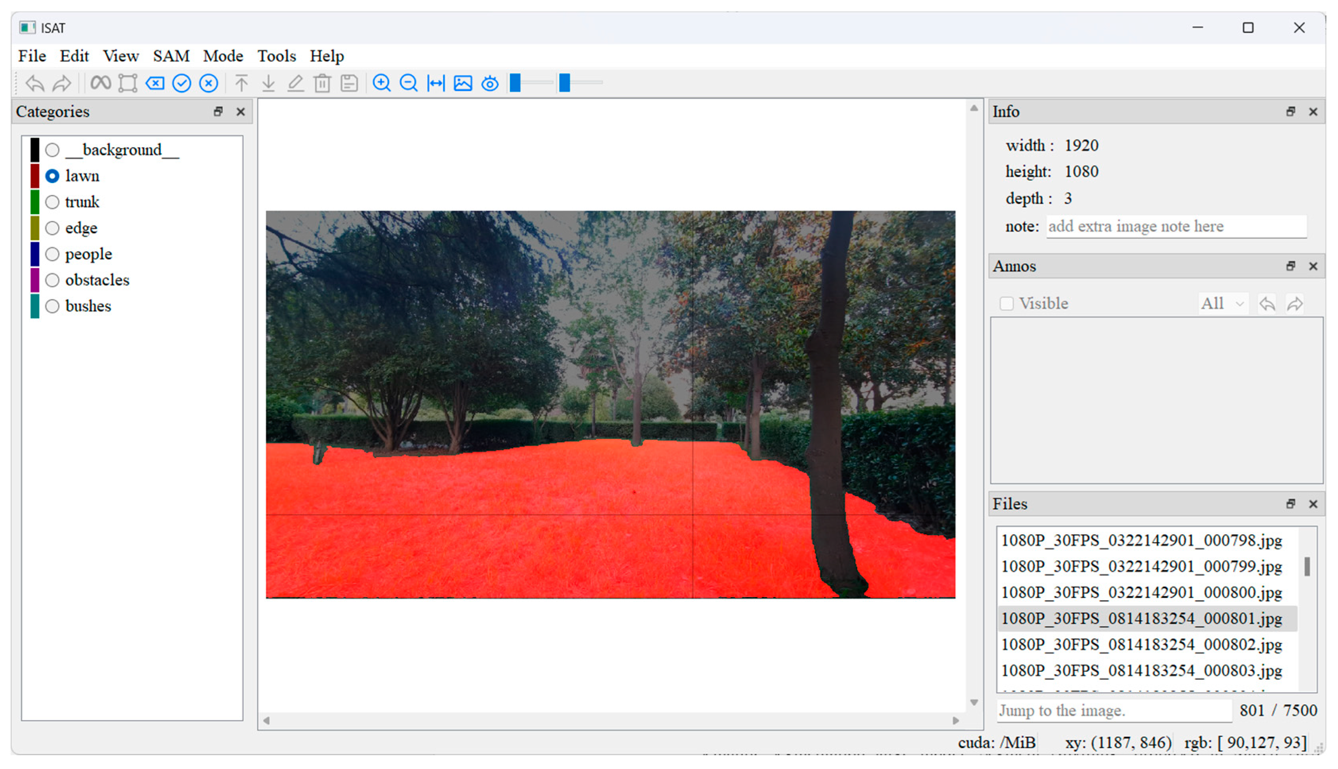Click the eye visibility toolbar icon
Viewport: 1338px width, 769px height.
click(x=490, y=83)
